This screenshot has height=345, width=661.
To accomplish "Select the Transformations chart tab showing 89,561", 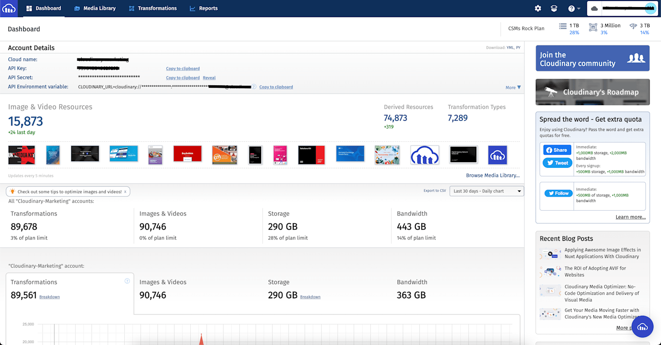I will pyautogui.click(x=70, y=293).
